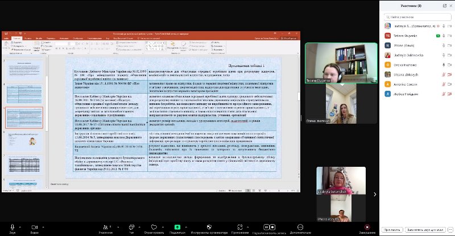Select Liudmyla Solomchuk's video tile
The width and height of the screenshot is (455, 236).
[x=341, y=180]
